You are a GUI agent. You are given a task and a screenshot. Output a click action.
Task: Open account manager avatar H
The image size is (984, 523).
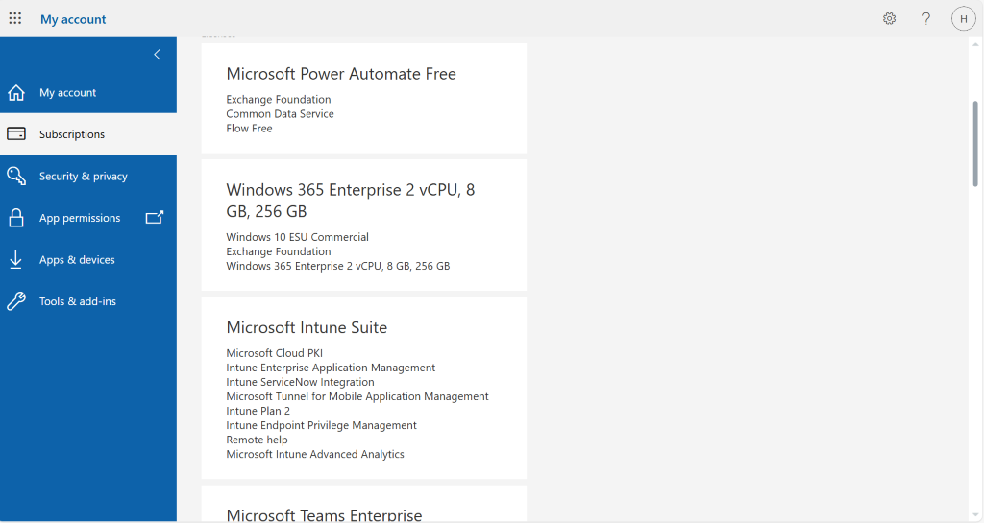(963, 19)
